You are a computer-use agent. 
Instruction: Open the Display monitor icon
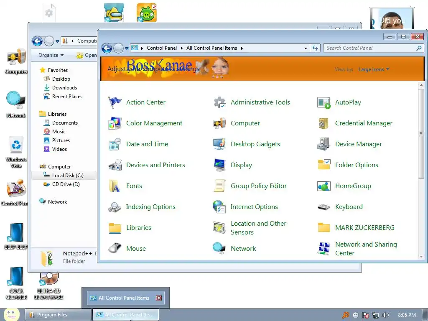tap(219, 165)
